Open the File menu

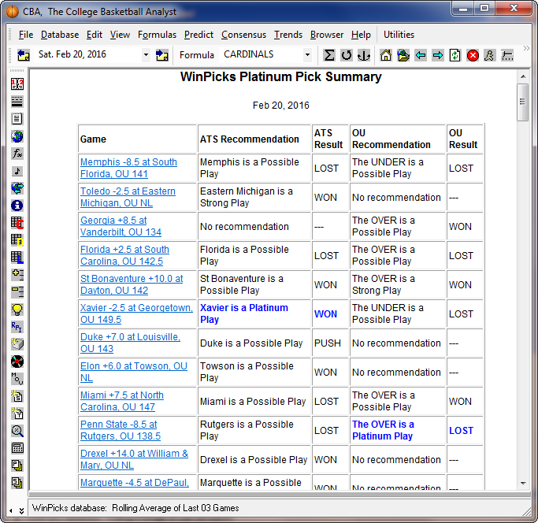[x=26, y=35]
